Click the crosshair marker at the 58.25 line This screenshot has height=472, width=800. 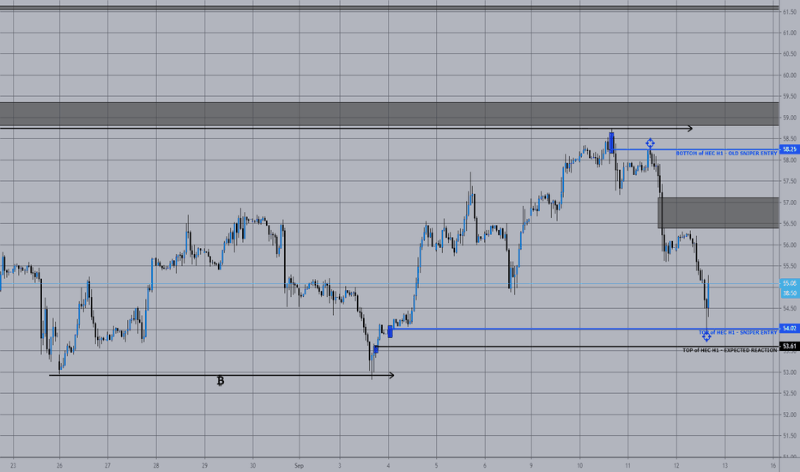tap(650, 143)
